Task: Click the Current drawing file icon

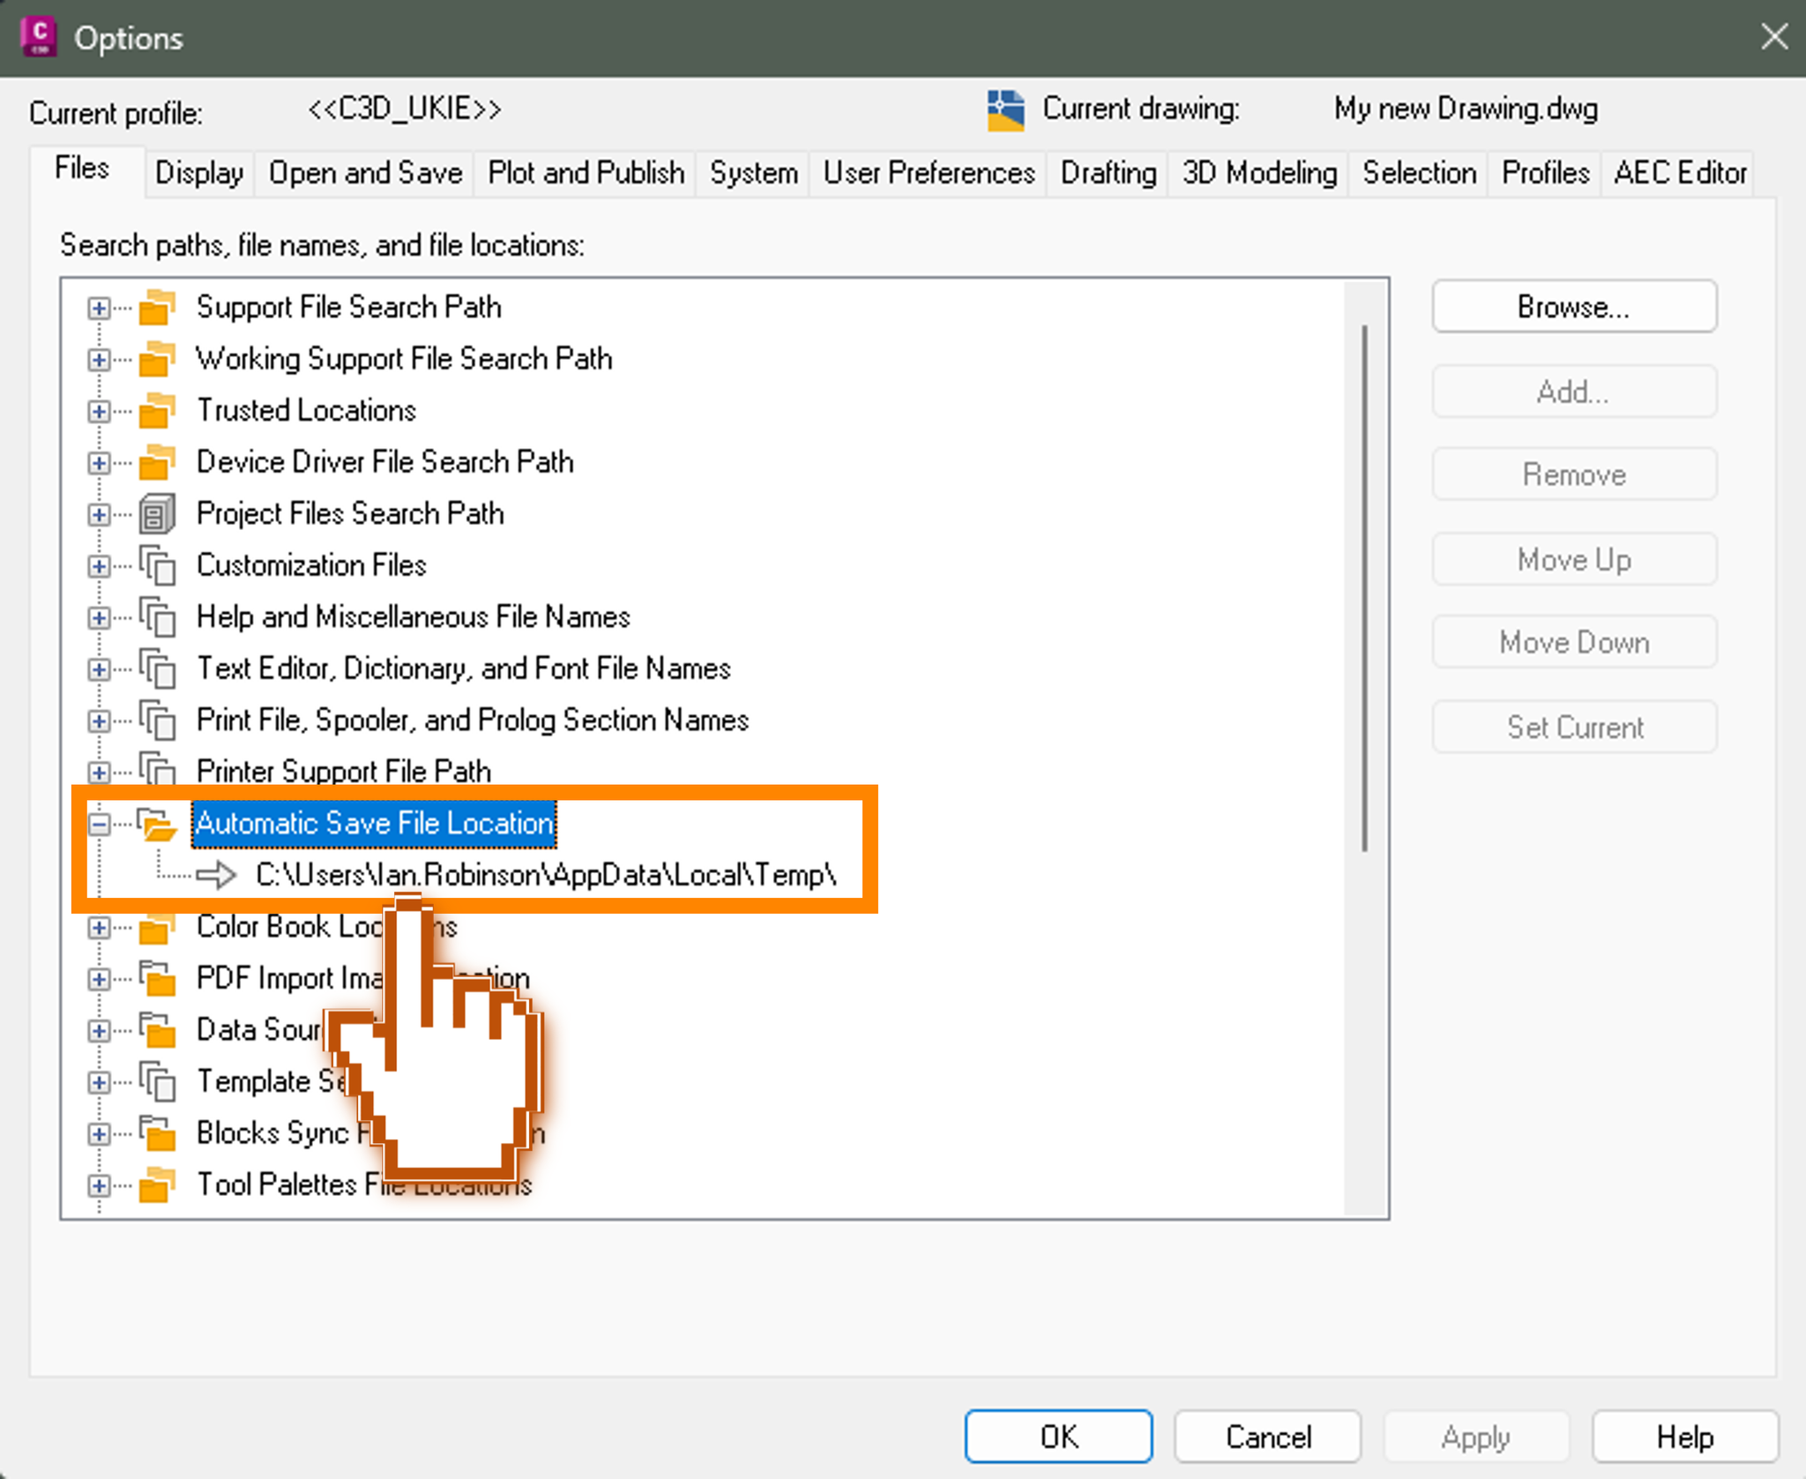Action: [1005, 109]
